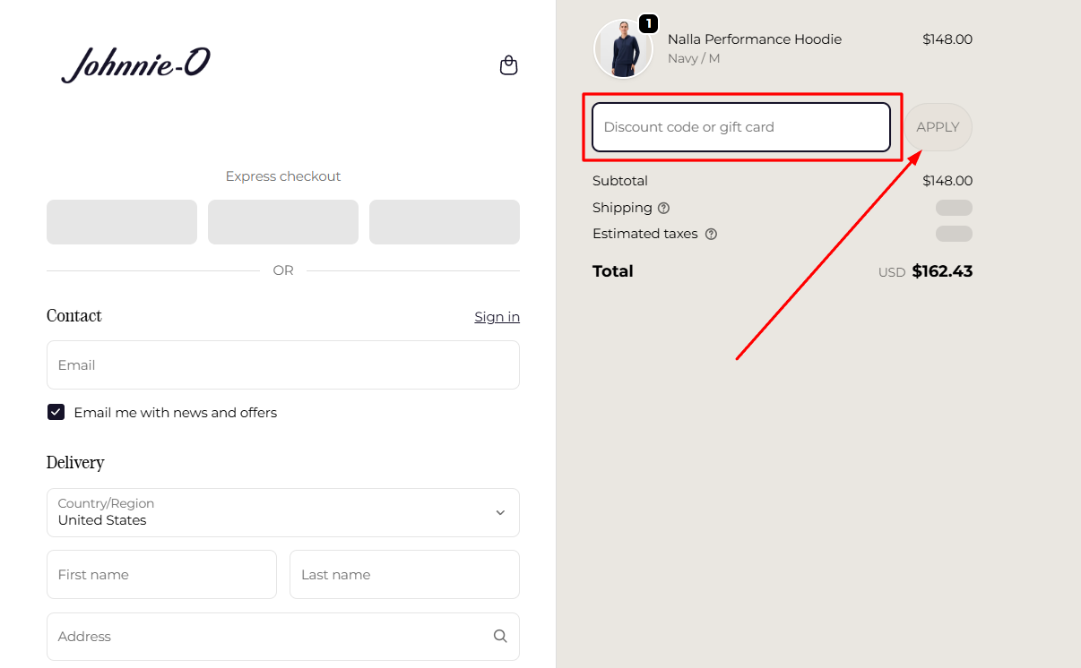Click the APPLY button
Image resolution: width=1081 pixels, height=668 pixels.
[x=937, y=126]
